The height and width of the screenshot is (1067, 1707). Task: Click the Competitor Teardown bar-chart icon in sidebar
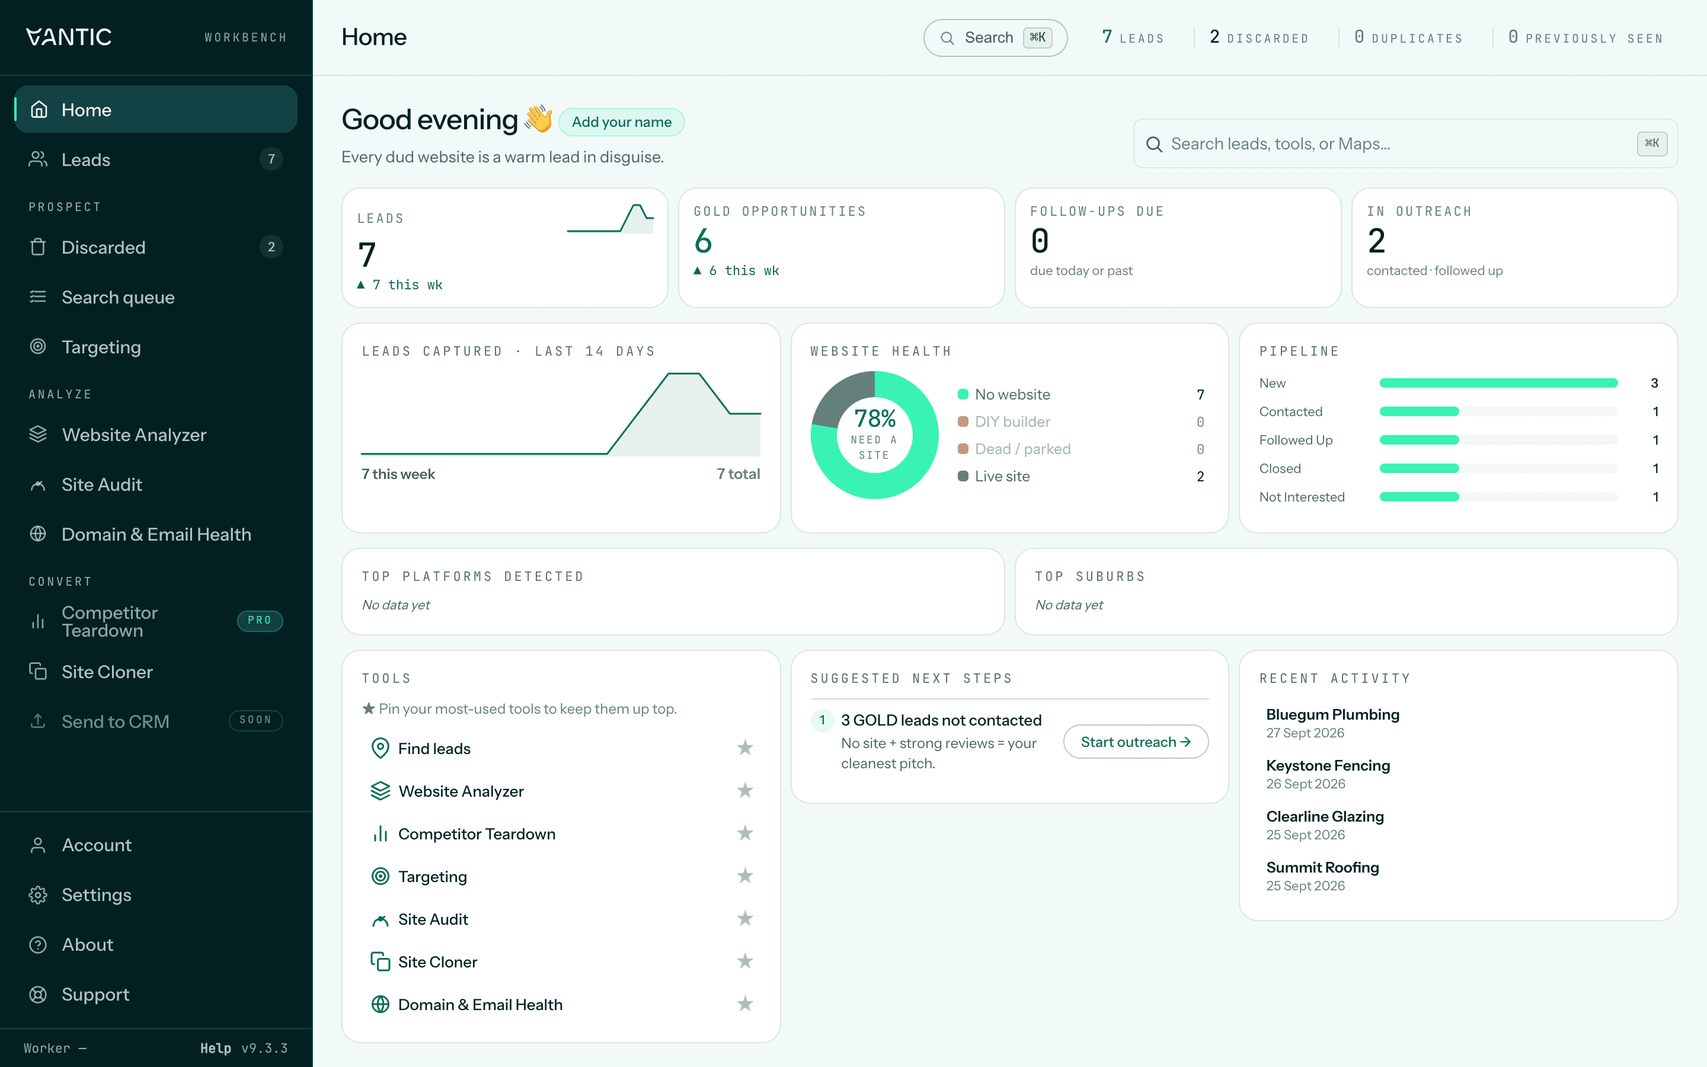(38, 622)
